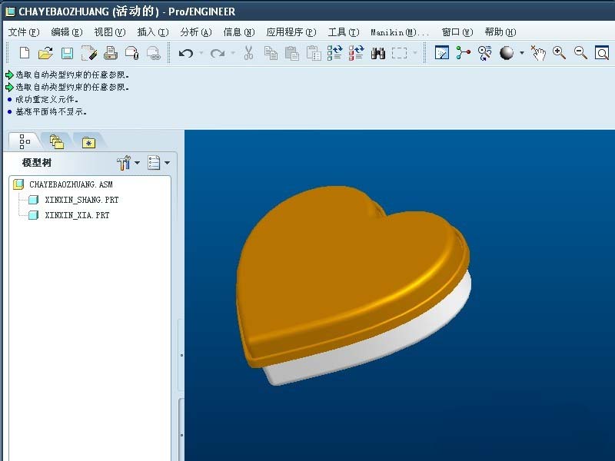The image size is (615, 461).
Task: Switch to the Favorites navigator tab
Action: (x=89, y=142)
